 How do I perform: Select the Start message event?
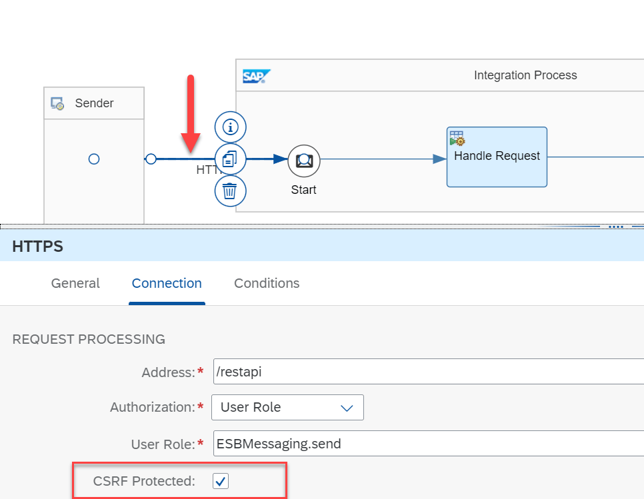pos(304,160)
